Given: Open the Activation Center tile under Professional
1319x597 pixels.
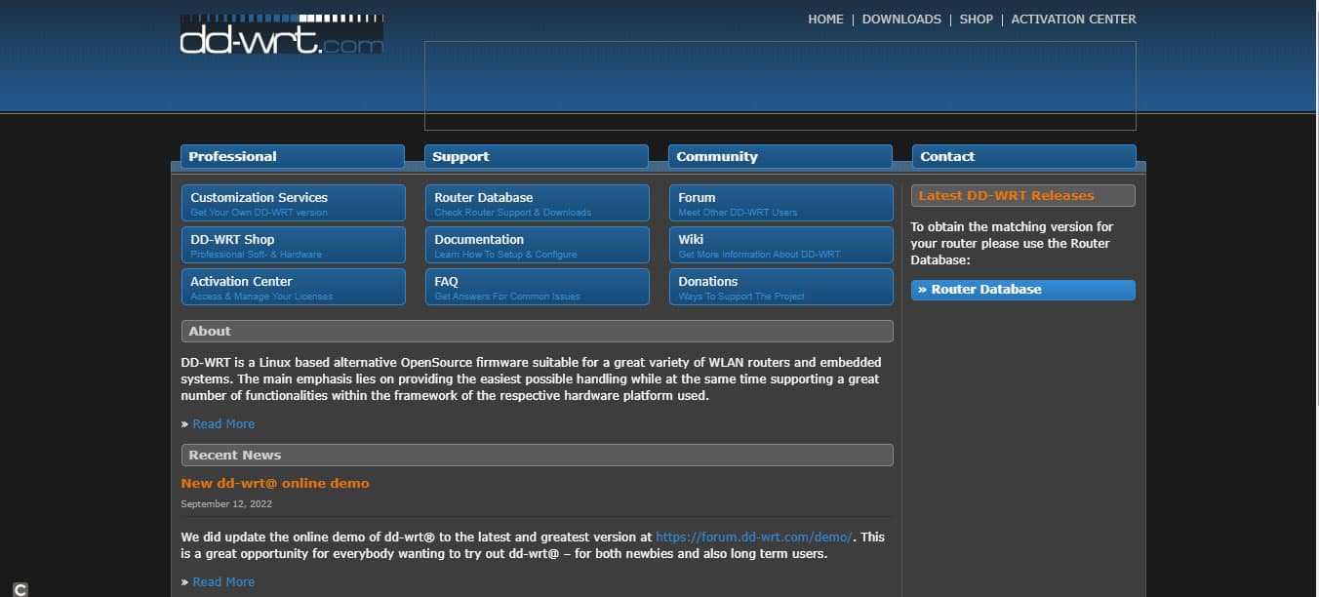Looking at the screenshot, I should (294, 287).
